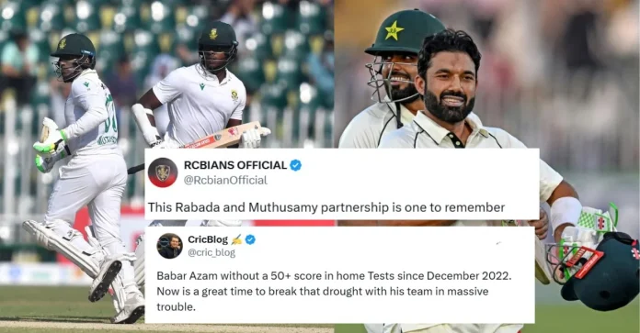Open the @RcbianOfficial handle link
The image size is (640, 333).
[225, 180]
